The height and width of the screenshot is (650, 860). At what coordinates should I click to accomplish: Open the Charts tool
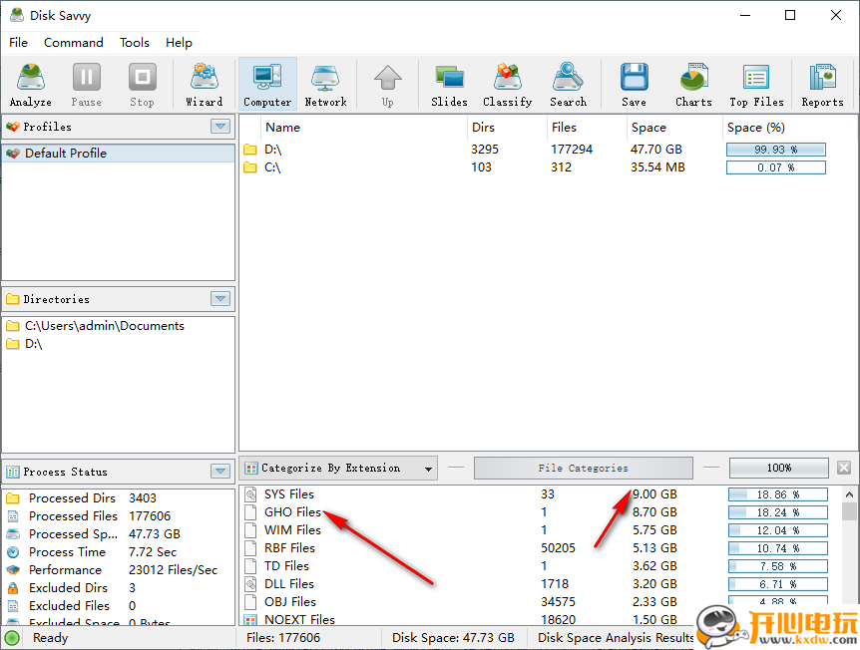click(x=693, y=85)
